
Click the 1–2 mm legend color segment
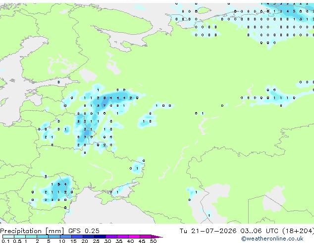click(31, 237)
